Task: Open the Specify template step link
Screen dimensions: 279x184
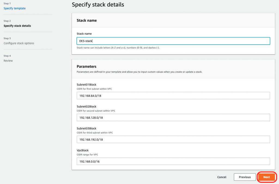Action: 14,8
